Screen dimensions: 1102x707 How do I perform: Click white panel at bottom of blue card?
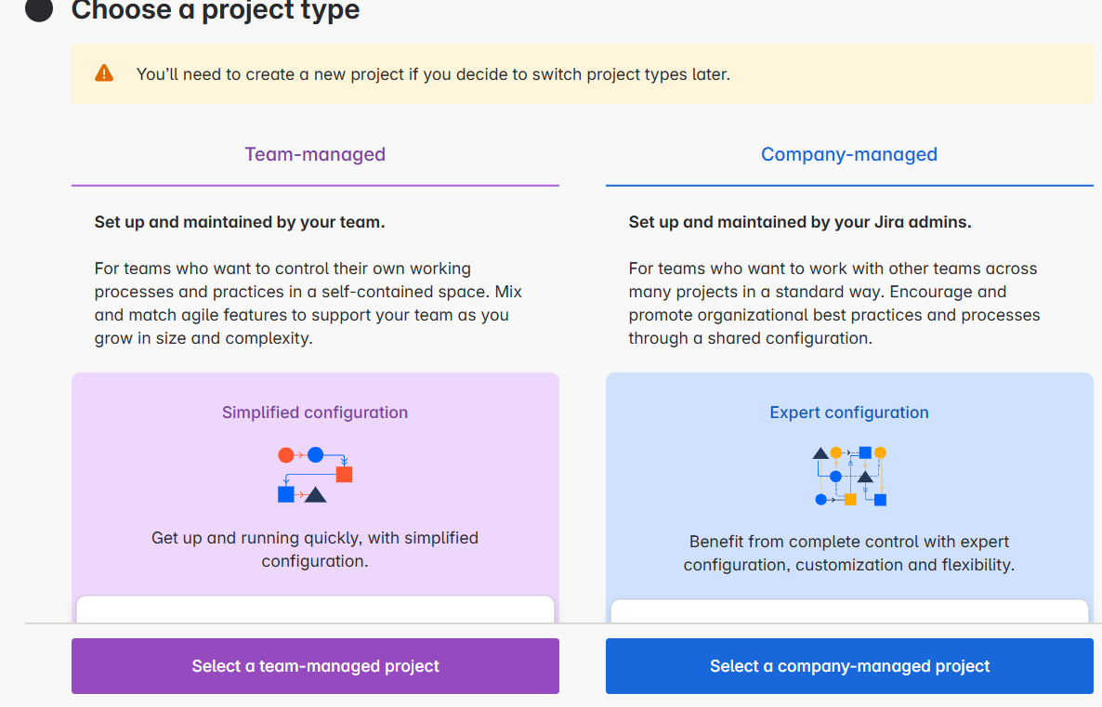pyautogui.click(x=849, y=610)
